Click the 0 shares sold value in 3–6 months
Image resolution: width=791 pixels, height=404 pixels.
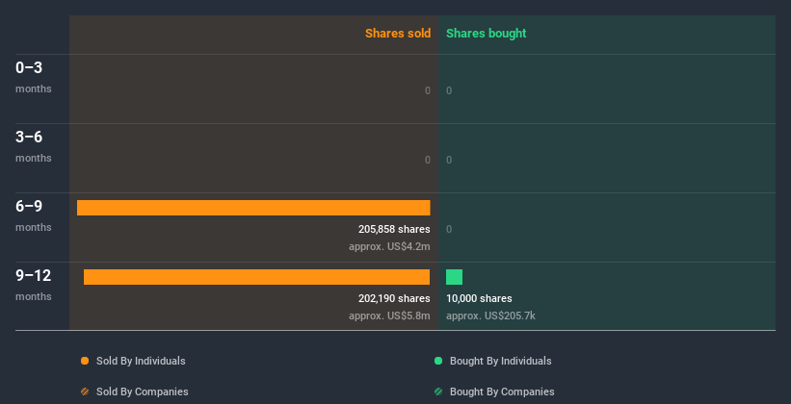428,161
